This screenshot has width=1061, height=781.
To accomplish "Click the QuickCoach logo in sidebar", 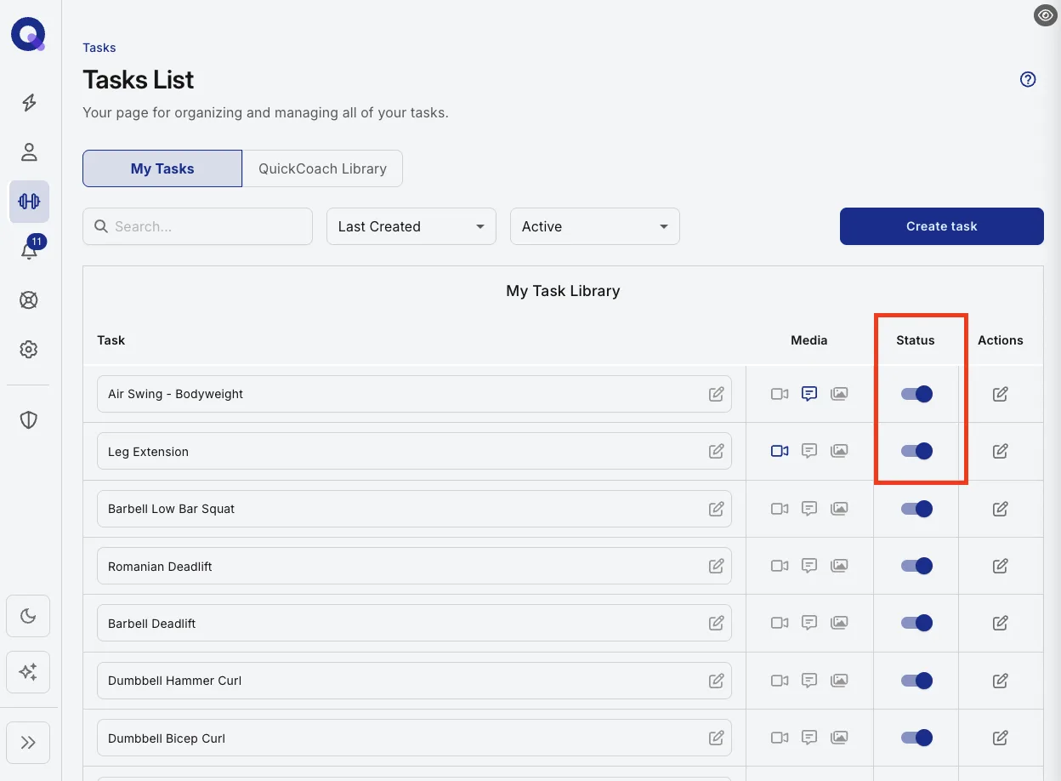I will click(x=28, y=36).
